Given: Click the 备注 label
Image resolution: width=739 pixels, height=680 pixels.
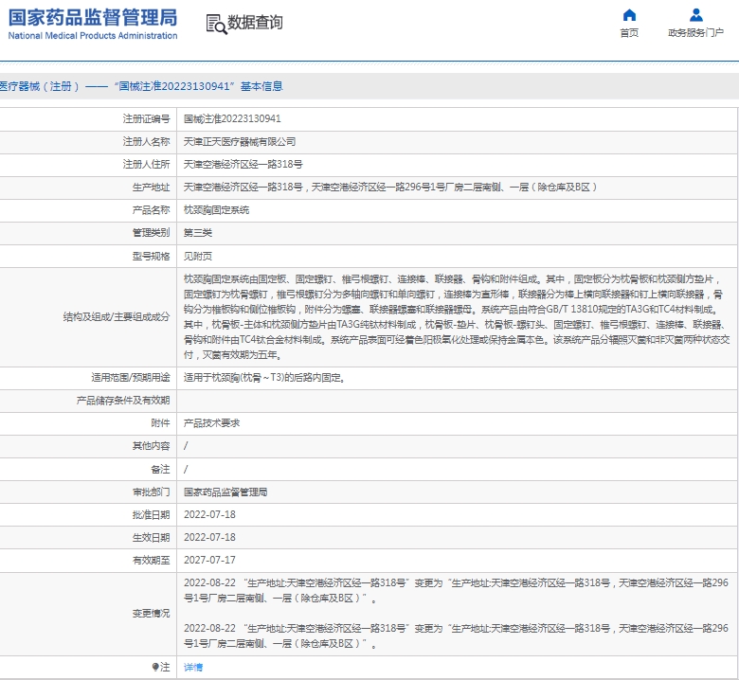Looking at the screenshot, I should 160,469.
